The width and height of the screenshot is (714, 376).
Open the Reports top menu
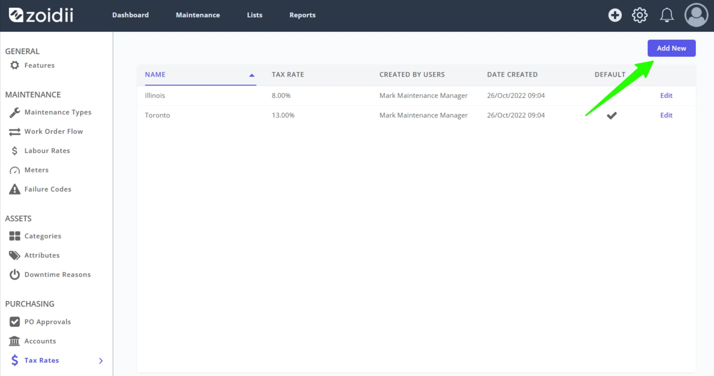click(302, 15)
